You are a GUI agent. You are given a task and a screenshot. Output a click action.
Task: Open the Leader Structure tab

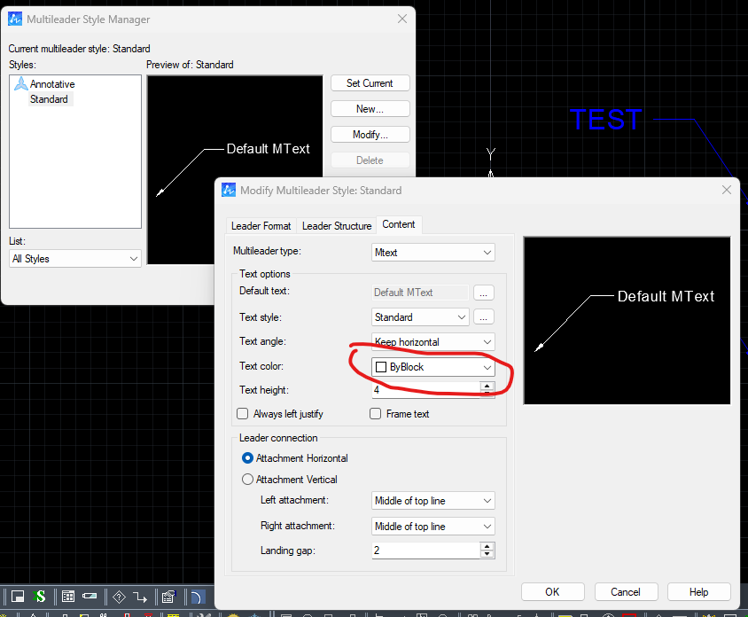[337, 226]
